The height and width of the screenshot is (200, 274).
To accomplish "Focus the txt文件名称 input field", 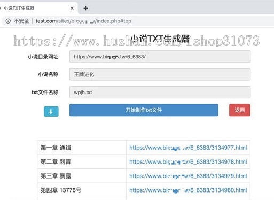I will click(x=160, y=92).
